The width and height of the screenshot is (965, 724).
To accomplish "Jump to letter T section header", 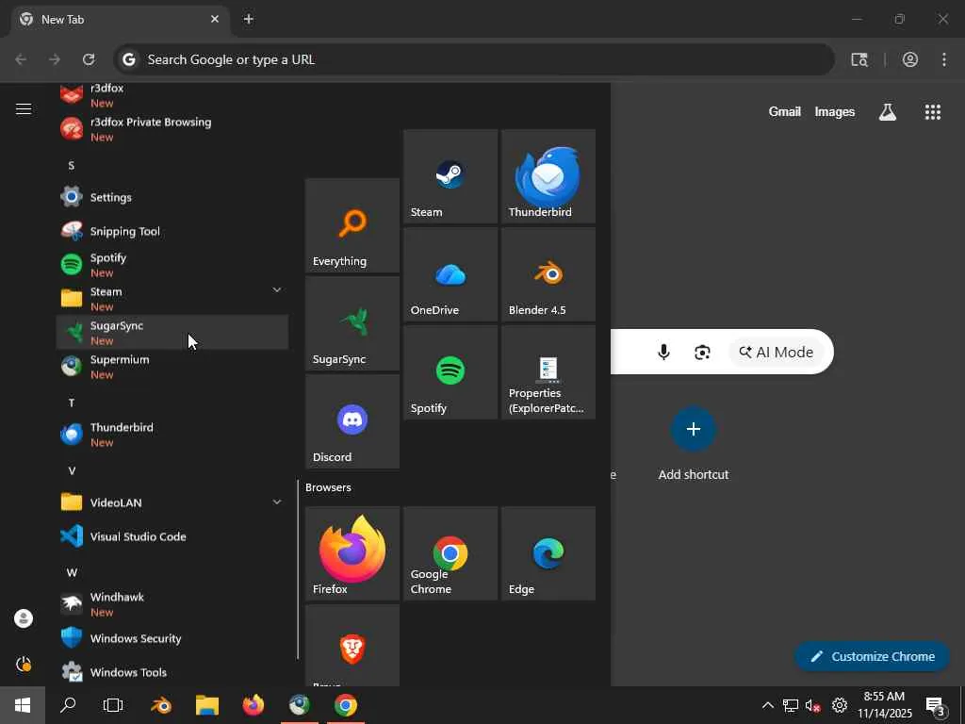I will (72, 403).
